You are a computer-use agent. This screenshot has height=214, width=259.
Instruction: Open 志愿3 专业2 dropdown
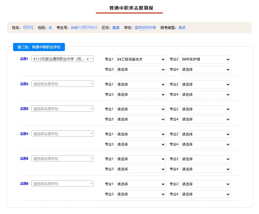[x=205, y=109]
